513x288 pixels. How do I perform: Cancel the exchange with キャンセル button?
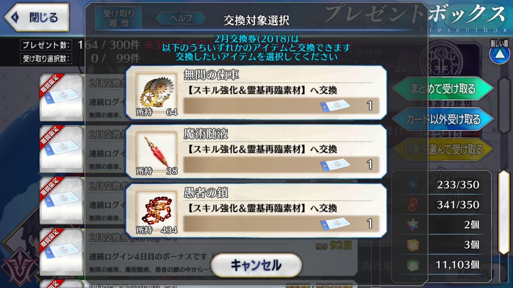coord(256,265)
